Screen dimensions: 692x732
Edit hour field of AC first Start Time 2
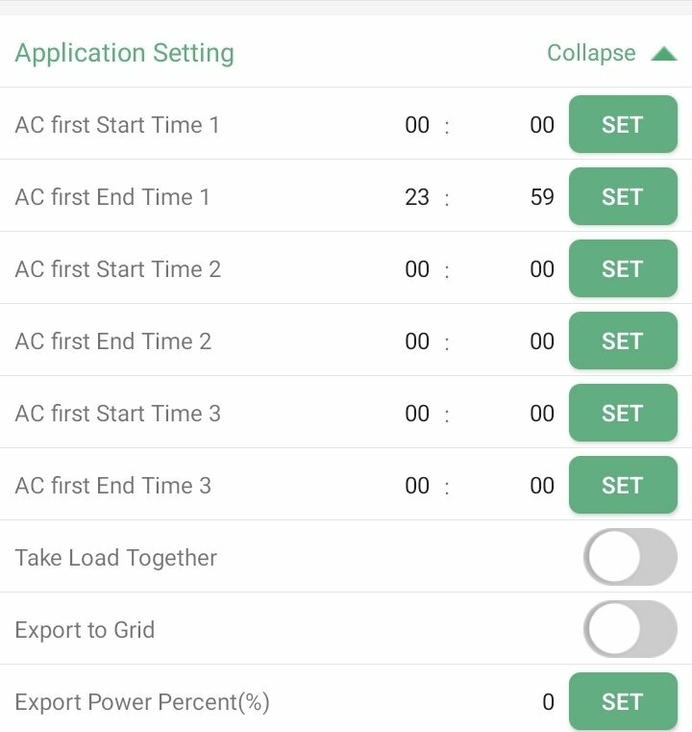point(417,269)
